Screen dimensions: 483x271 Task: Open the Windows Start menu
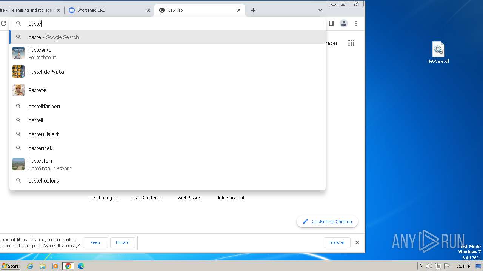tap(10, 266)
